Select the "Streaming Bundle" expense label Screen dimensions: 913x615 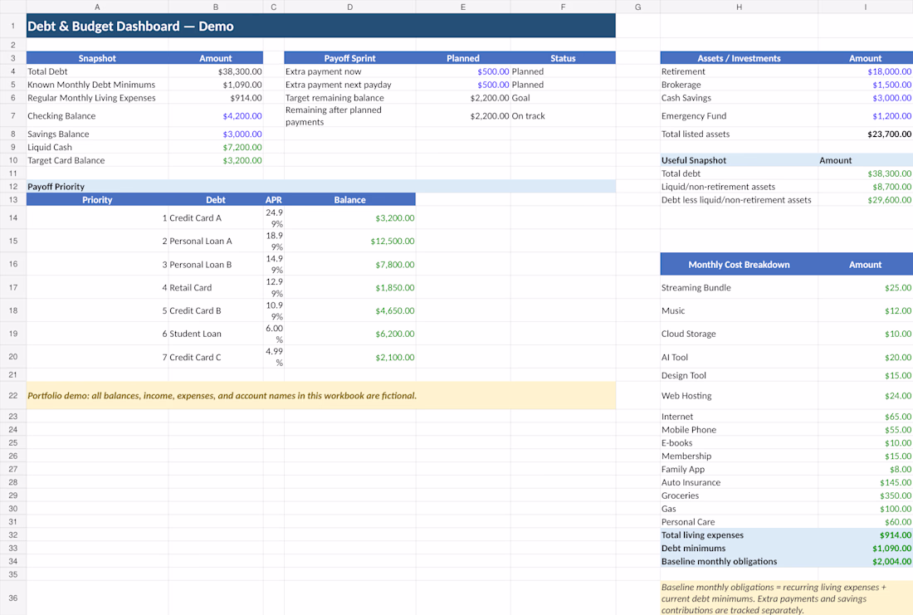pyautogui.click(x=696, y=288)
